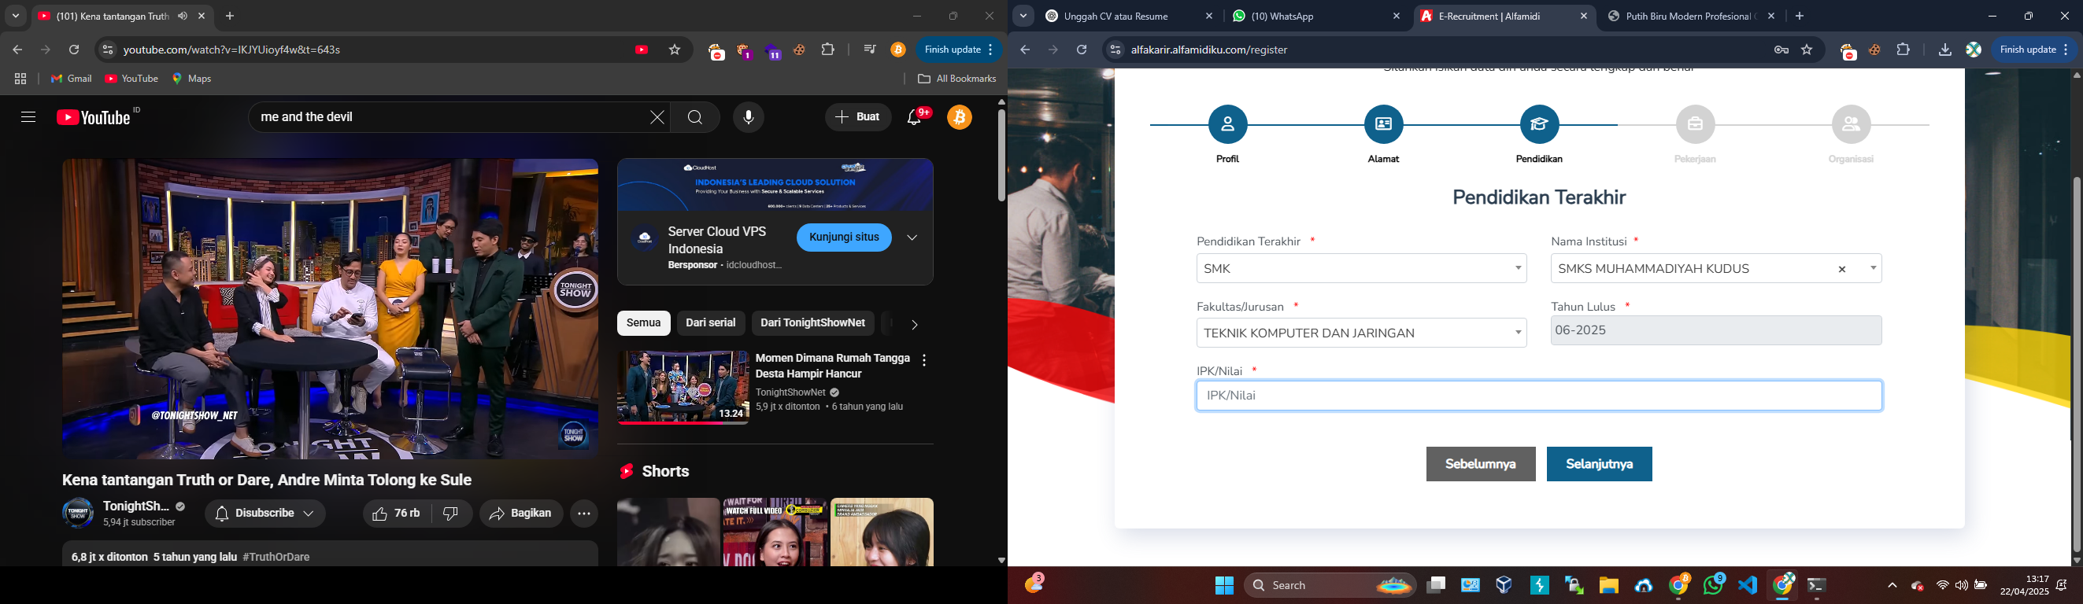The width and height of the screenshot is (2083, 604).
Task: Show hidden system tray icons
Action: point(1892,585)
